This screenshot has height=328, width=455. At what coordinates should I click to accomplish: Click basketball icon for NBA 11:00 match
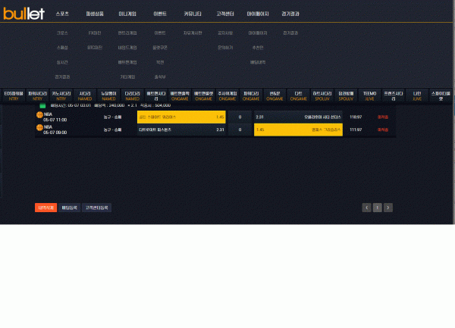coord(39,114)
